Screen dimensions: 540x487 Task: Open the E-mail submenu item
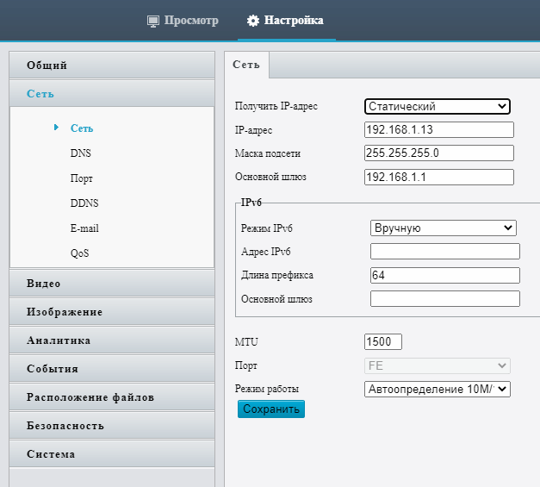coord(84,228)
